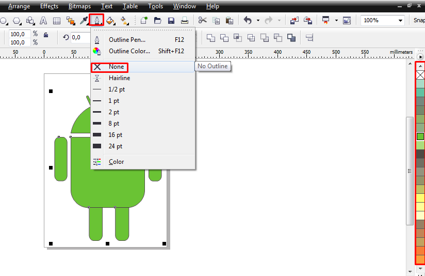Open the Text menu

pyautogui.click(x=107, y=6)
